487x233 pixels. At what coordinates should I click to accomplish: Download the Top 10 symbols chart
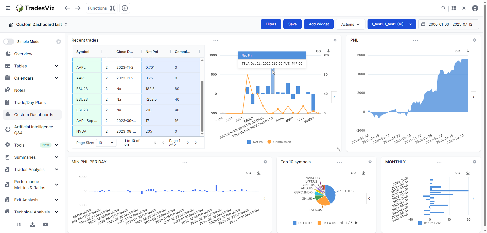tap(363, 173)
